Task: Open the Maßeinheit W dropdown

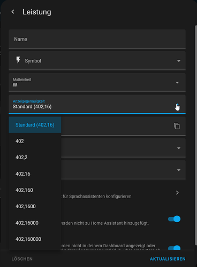Action: point(97,82)
